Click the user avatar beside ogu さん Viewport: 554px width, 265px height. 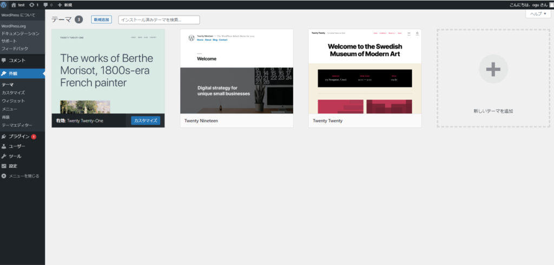(x=551, y=5)
